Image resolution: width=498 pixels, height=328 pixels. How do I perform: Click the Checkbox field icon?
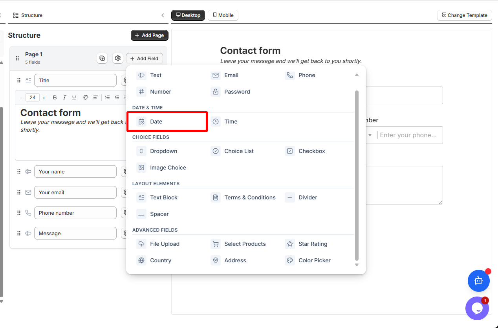pyautogui.click(x=290, y=151)
